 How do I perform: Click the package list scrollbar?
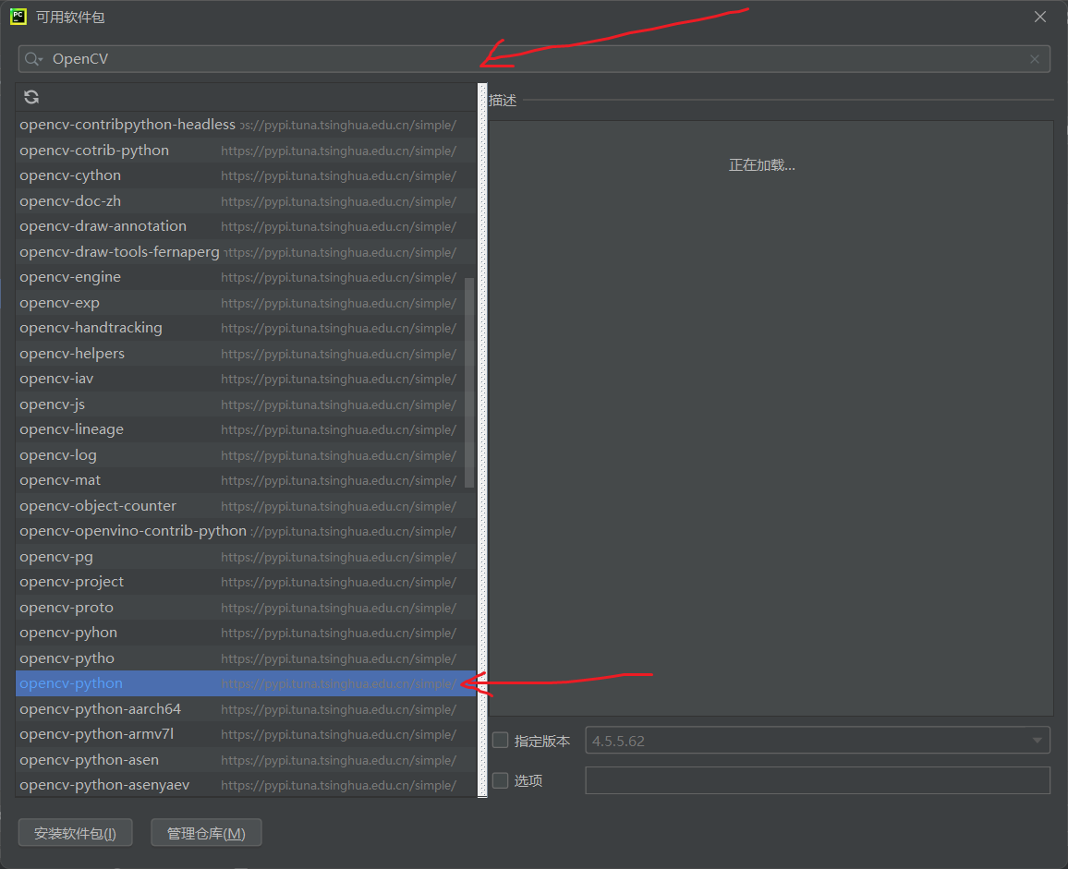tap(469, 382)
